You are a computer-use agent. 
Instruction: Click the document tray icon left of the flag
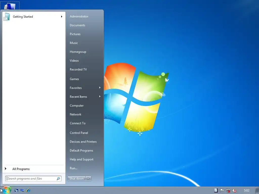pos(216,190)
